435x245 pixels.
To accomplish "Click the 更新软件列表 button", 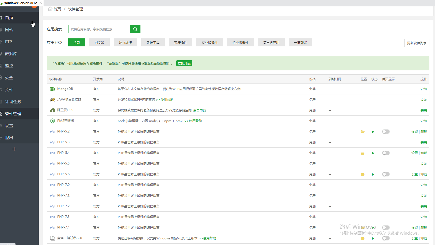I will point(417,43).
